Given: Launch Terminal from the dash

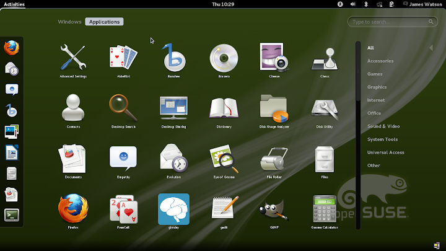Looking at the screenshot, I should (x=12, y=215).
